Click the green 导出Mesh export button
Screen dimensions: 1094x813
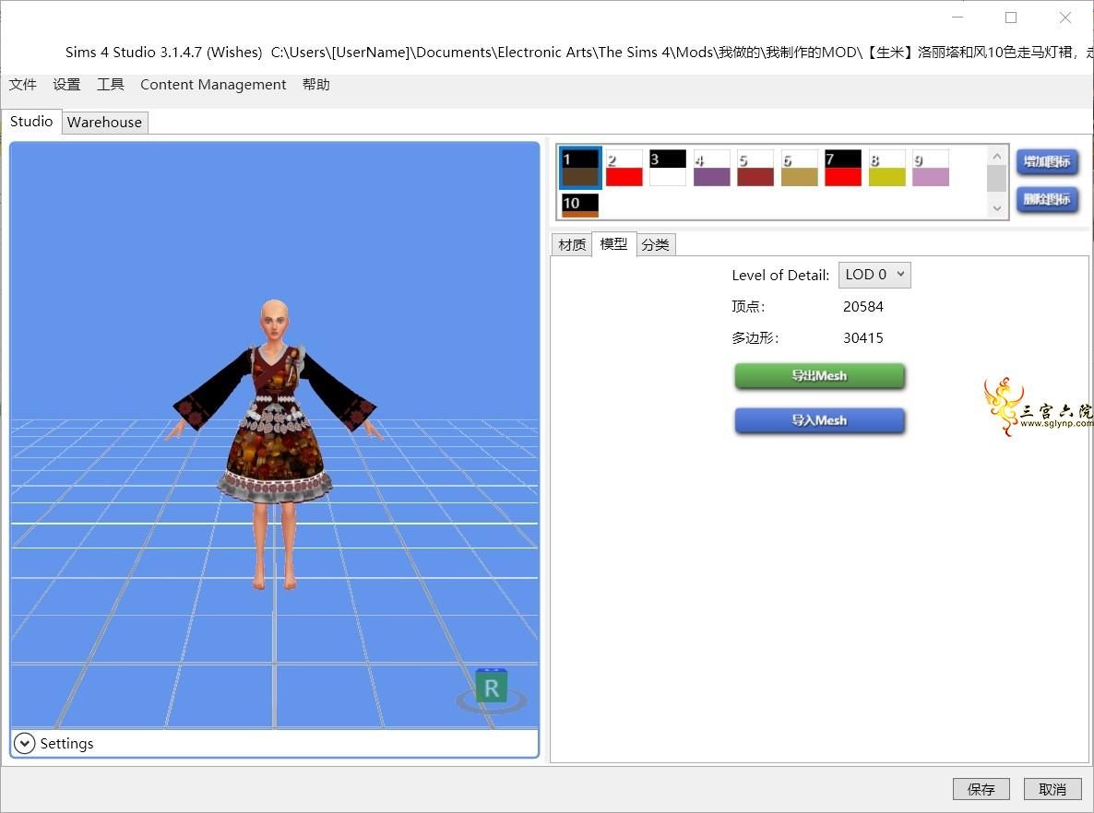[x=819, y=376]
